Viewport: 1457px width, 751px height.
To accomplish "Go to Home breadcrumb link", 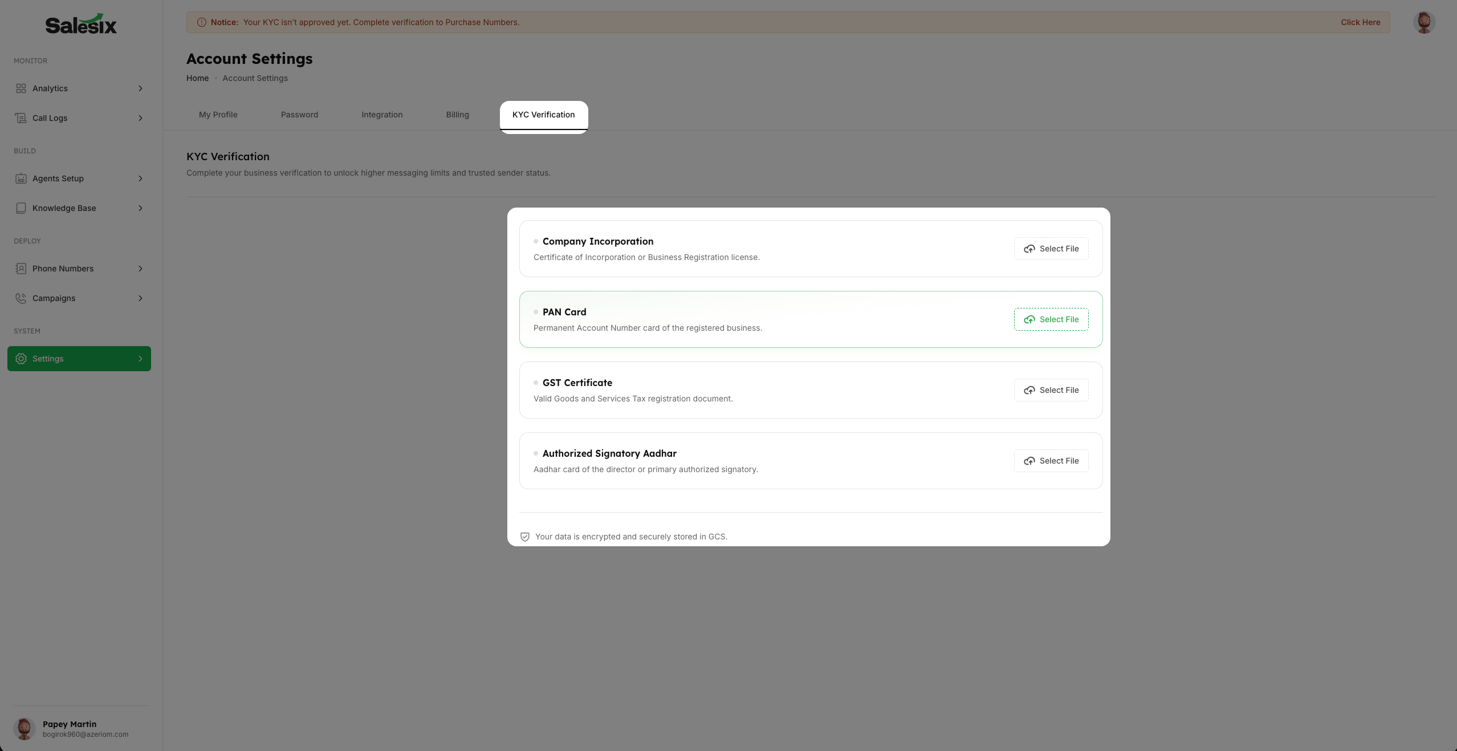I will (197, 78).
